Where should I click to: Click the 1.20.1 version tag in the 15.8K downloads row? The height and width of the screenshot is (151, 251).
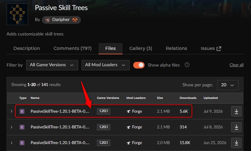(104, 143)
